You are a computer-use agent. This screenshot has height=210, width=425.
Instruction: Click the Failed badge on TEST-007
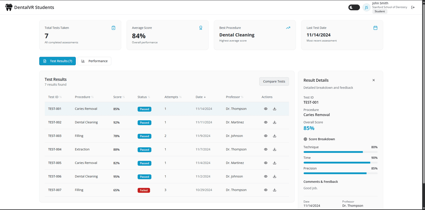[x=144, y=190]
